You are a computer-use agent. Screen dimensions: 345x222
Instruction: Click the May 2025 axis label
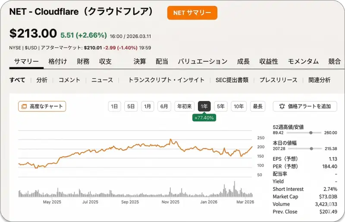[x=52, y=202]
